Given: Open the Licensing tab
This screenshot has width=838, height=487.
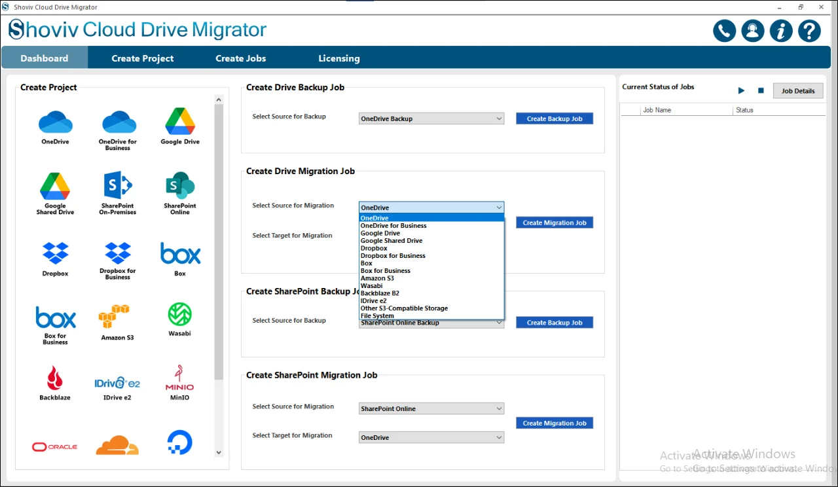Looking at the screenshot, I should [339, 58].
